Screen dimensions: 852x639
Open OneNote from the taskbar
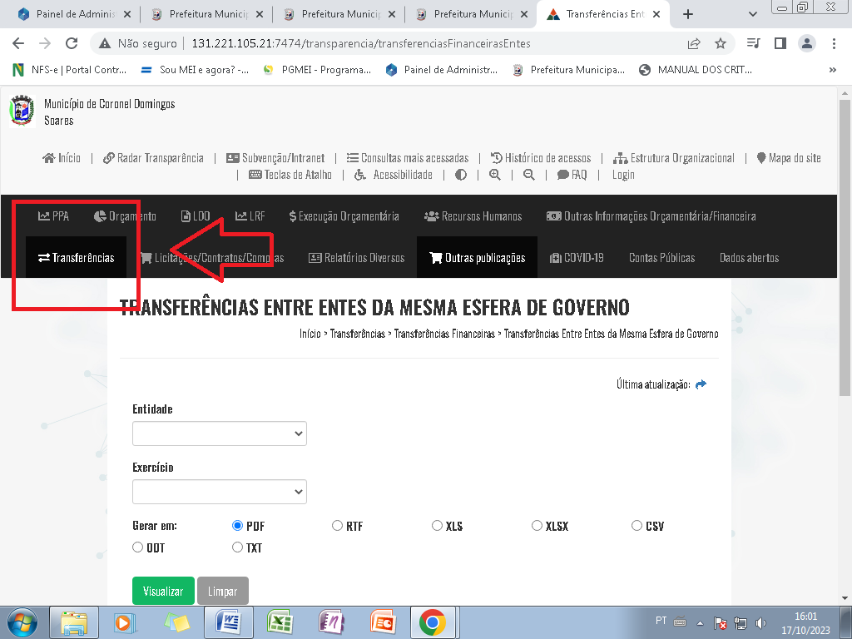[x=331, y=622]
